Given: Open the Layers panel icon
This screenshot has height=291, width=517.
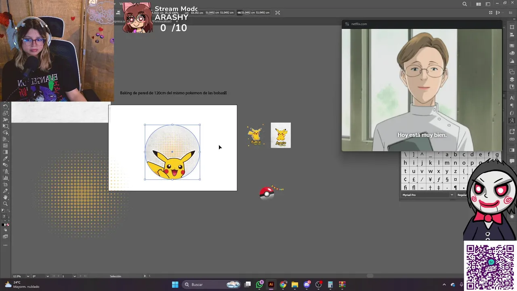Looking at the screenshot, I should pyautogui.click(x=512, y=79).
